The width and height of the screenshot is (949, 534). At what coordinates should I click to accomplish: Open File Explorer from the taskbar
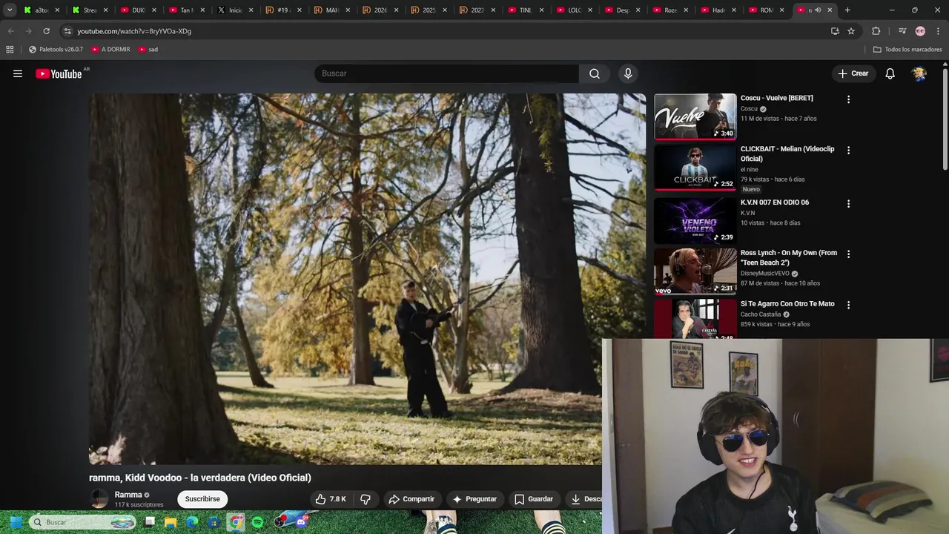171,522
